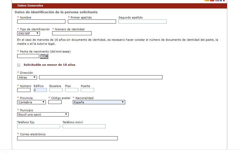Expand the Nacionalidad dropdown showing España
Image resolution: width=239 pixels, height=153 pixels.
99,102
